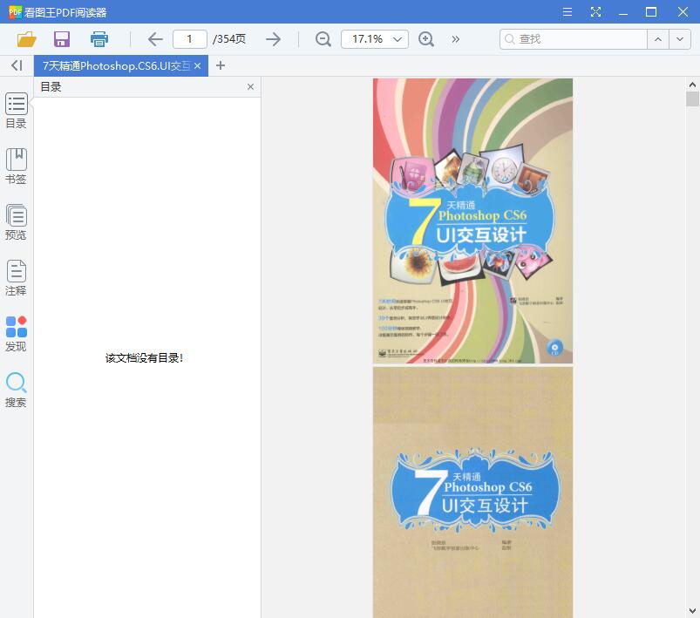Viewport: 700px width, 618px height.
Task: Click the scrollbar down arrow
Action: [x=692, y=610]
